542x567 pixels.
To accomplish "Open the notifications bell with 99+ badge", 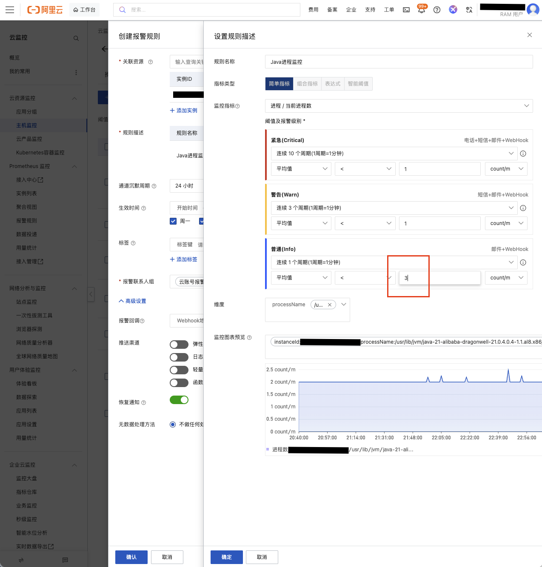I will pyautogui.click(x=422, y=9).
